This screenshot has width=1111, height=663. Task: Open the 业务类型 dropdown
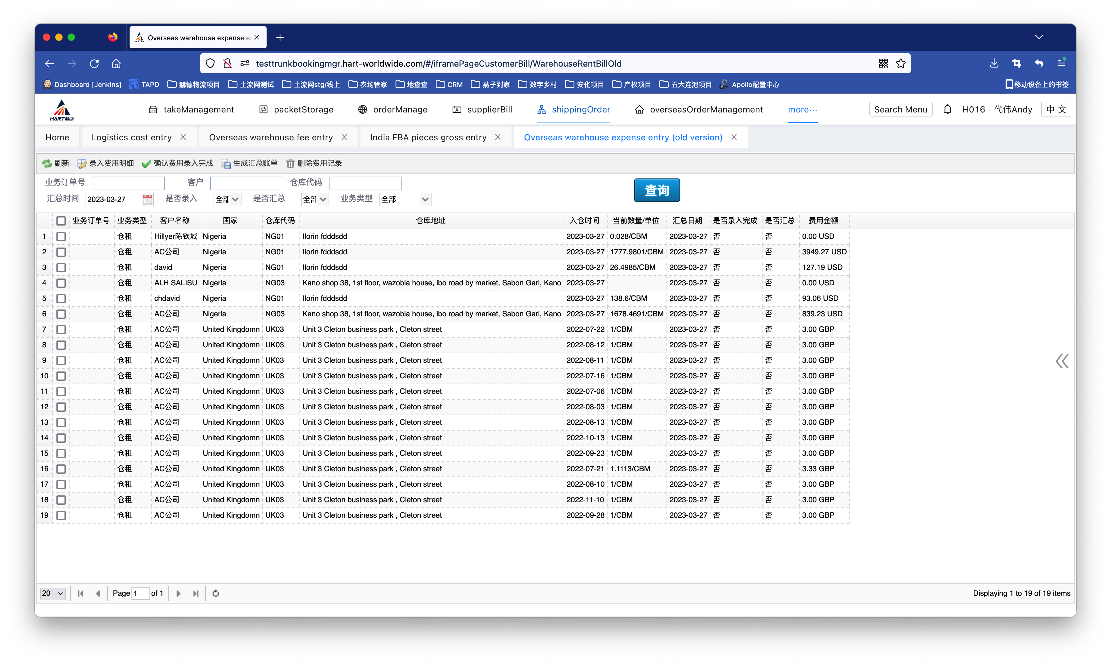tap(405, 199)
